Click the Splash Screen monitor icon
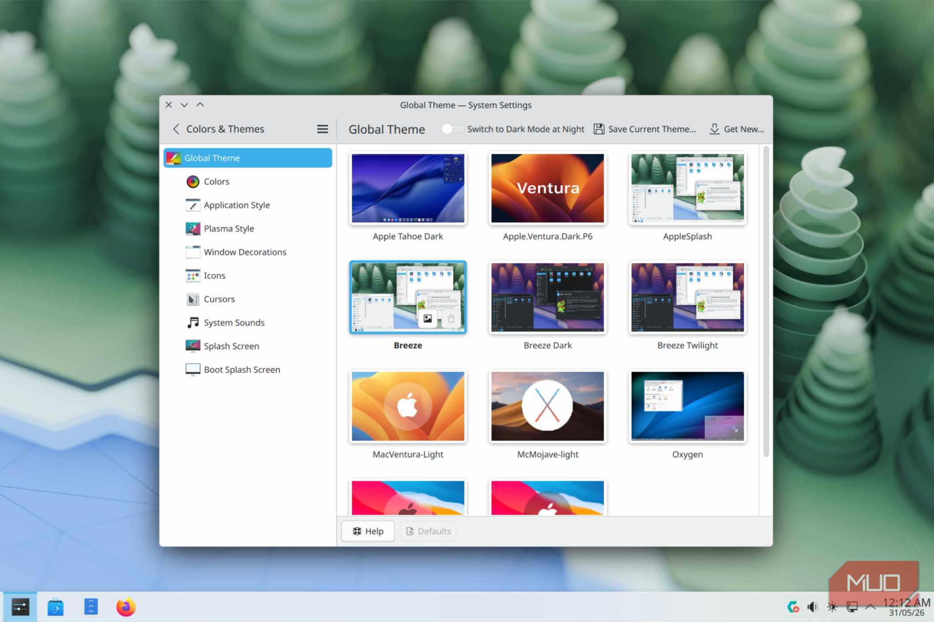Image resolution: width=934 pixels, height=622 pixels. tap(193, 347)
